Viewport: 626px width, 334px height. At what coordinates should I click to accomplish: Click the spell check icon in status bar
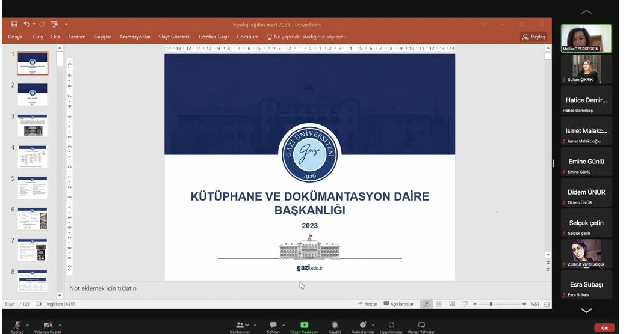(x=39, y=304)
